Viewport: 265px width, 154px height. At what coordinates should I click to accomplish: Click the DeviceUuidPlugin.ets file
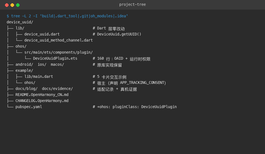55,58
